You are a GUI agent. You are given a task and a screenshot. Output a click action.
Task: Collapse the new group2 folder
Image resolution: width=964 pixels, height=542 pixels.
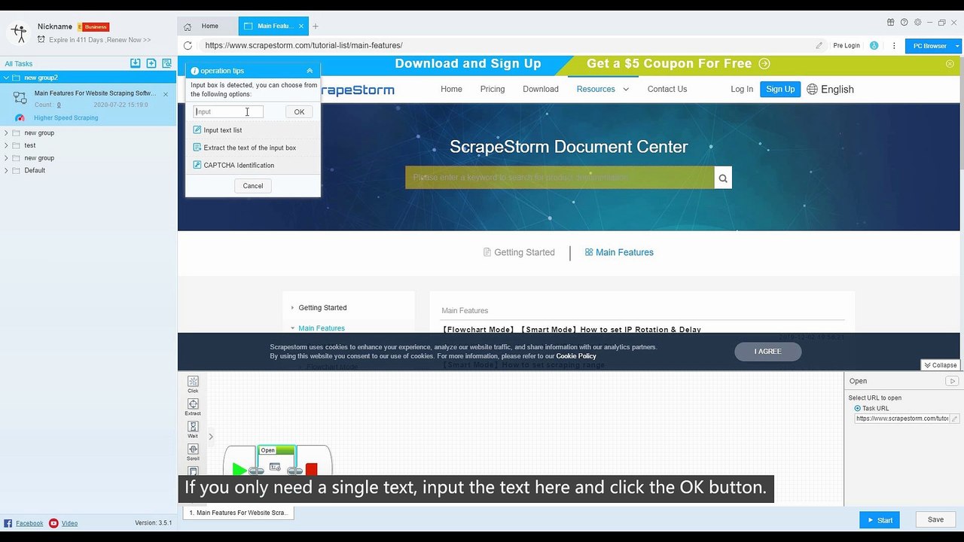[x=7, y=78]
